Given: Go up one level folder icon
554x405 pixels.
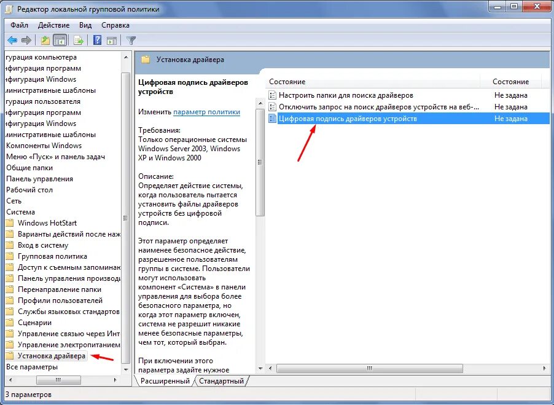Looking at the screenshot, I should [45, 41].
